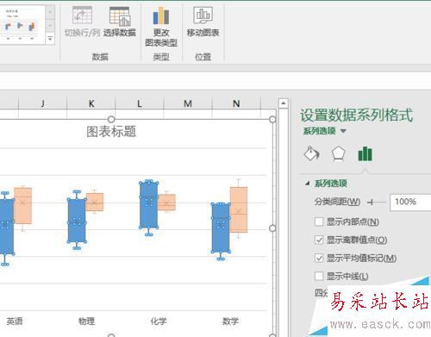Click the 英语 axis category label
This screenshot has width=431, height=337.
15,321
